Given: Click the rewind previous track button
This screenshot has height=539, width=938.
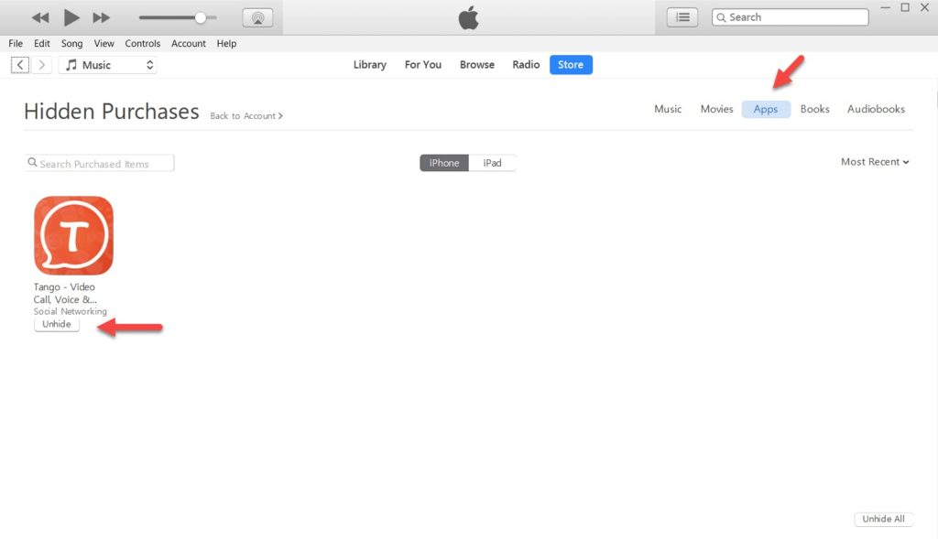Looking at the screenshot, I should [40, 17].
